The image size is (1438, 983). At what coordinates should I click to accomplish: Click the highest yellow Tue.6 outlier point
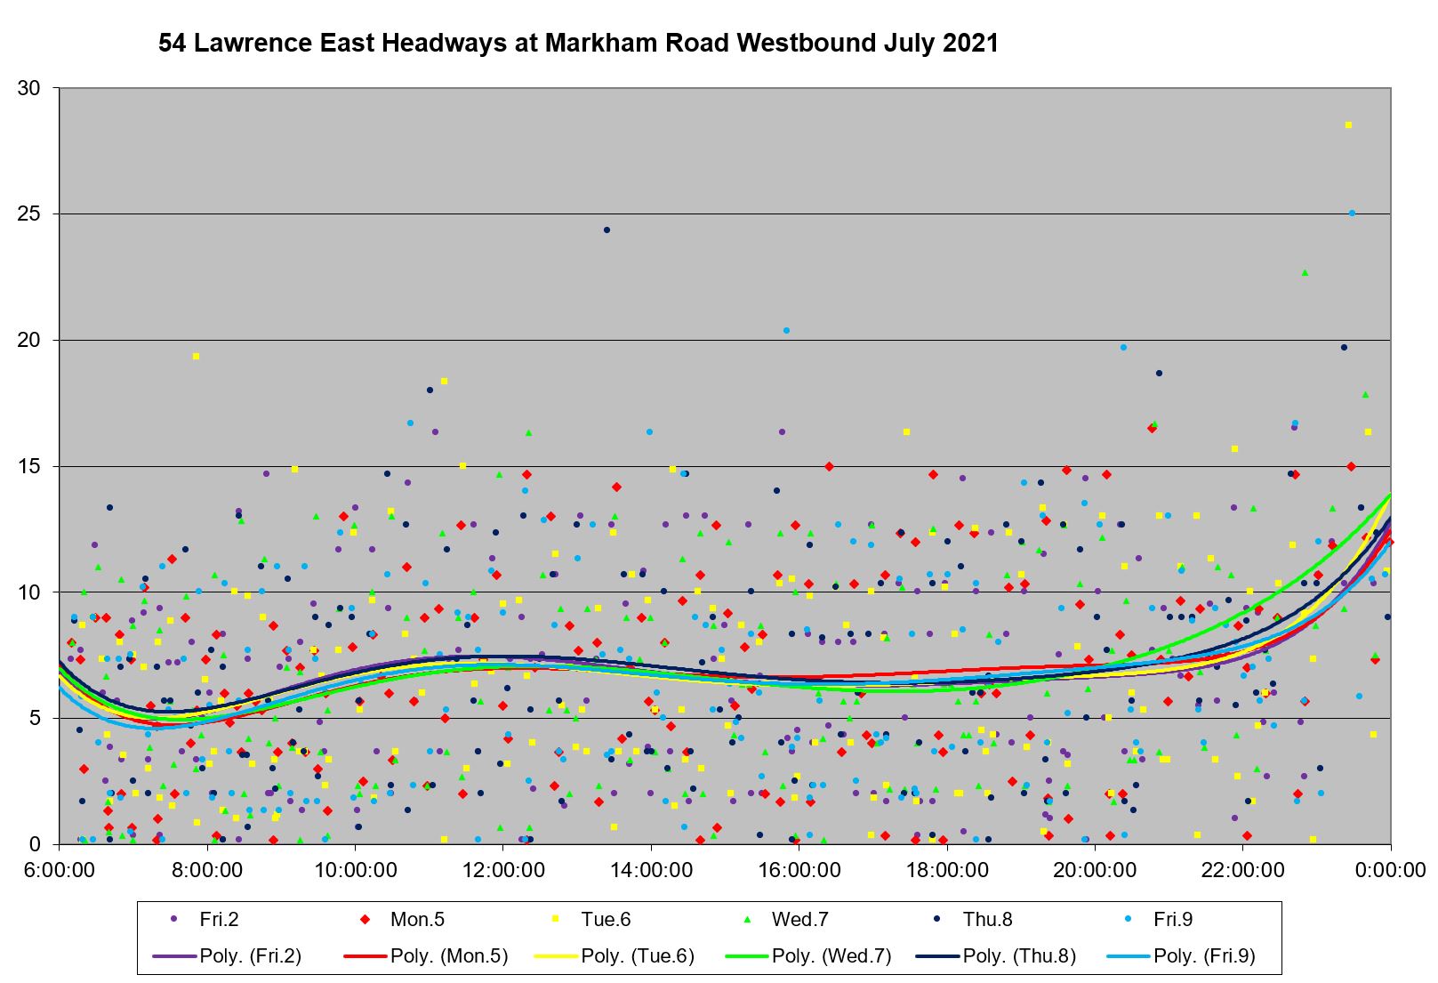click(1348, 125)
